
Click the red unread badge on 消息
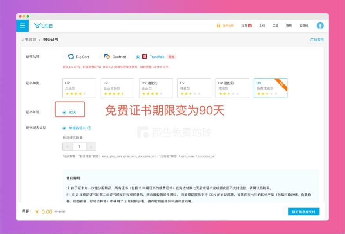click(250, 26)
